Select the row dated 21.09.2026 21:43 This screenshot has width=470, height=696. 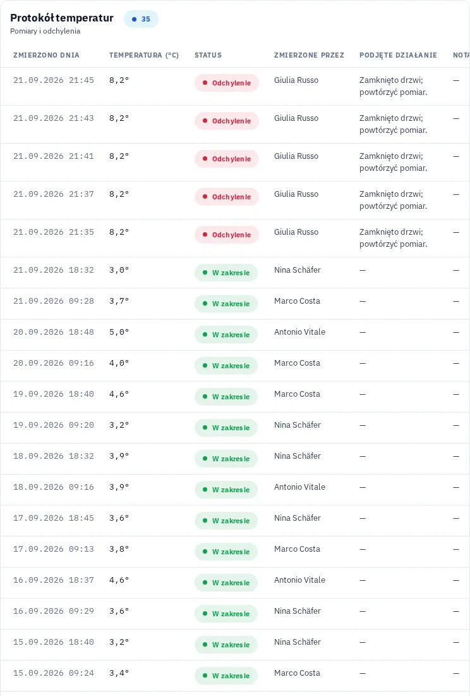[235, 124]
